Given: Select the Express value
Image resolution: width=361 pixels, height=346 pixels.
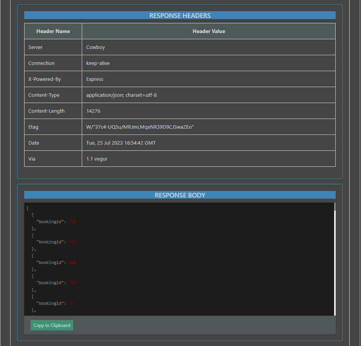Looking at the screenshot, I should (94, 79).
